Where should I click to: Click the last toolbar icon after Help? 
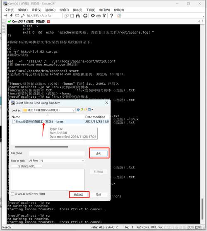(119, 16)
